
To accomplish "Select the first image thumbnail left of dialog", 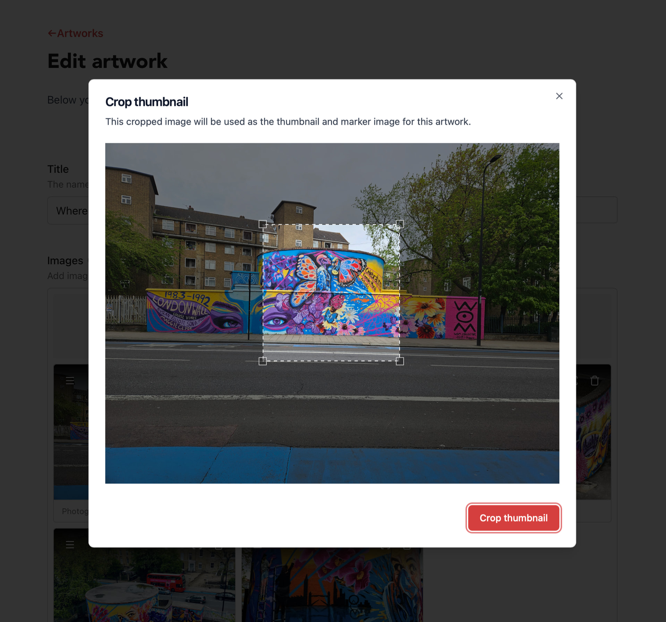I will click(x=71, y=432).
